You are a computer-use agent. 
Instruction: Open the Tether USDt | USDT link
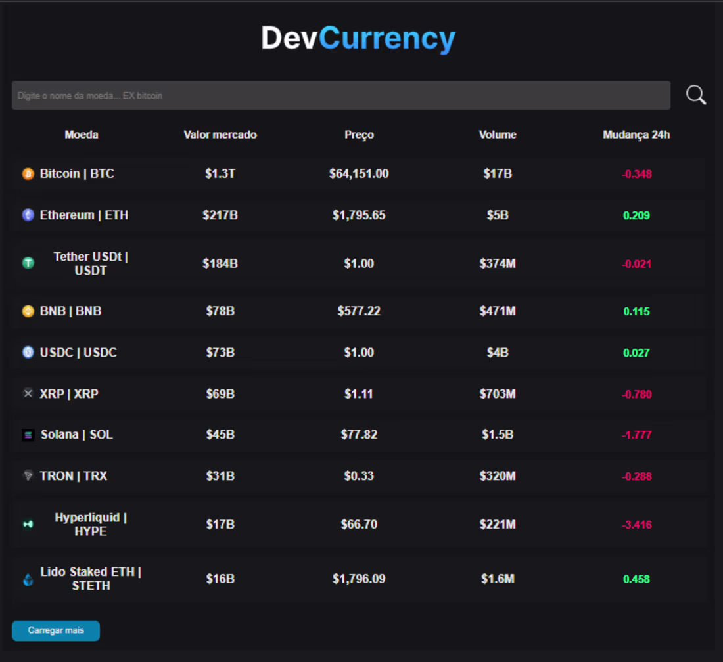click(91, 263)
